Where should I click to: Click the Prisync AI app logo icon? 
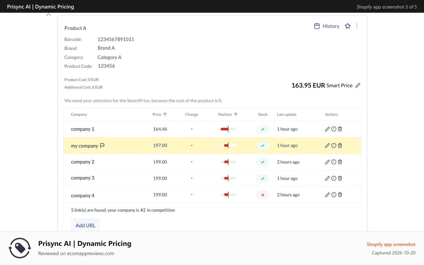(x=20, y=248)
